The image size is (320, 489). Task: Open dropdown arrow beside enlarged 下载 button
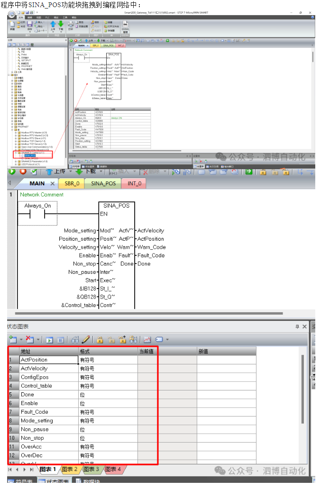101,172
